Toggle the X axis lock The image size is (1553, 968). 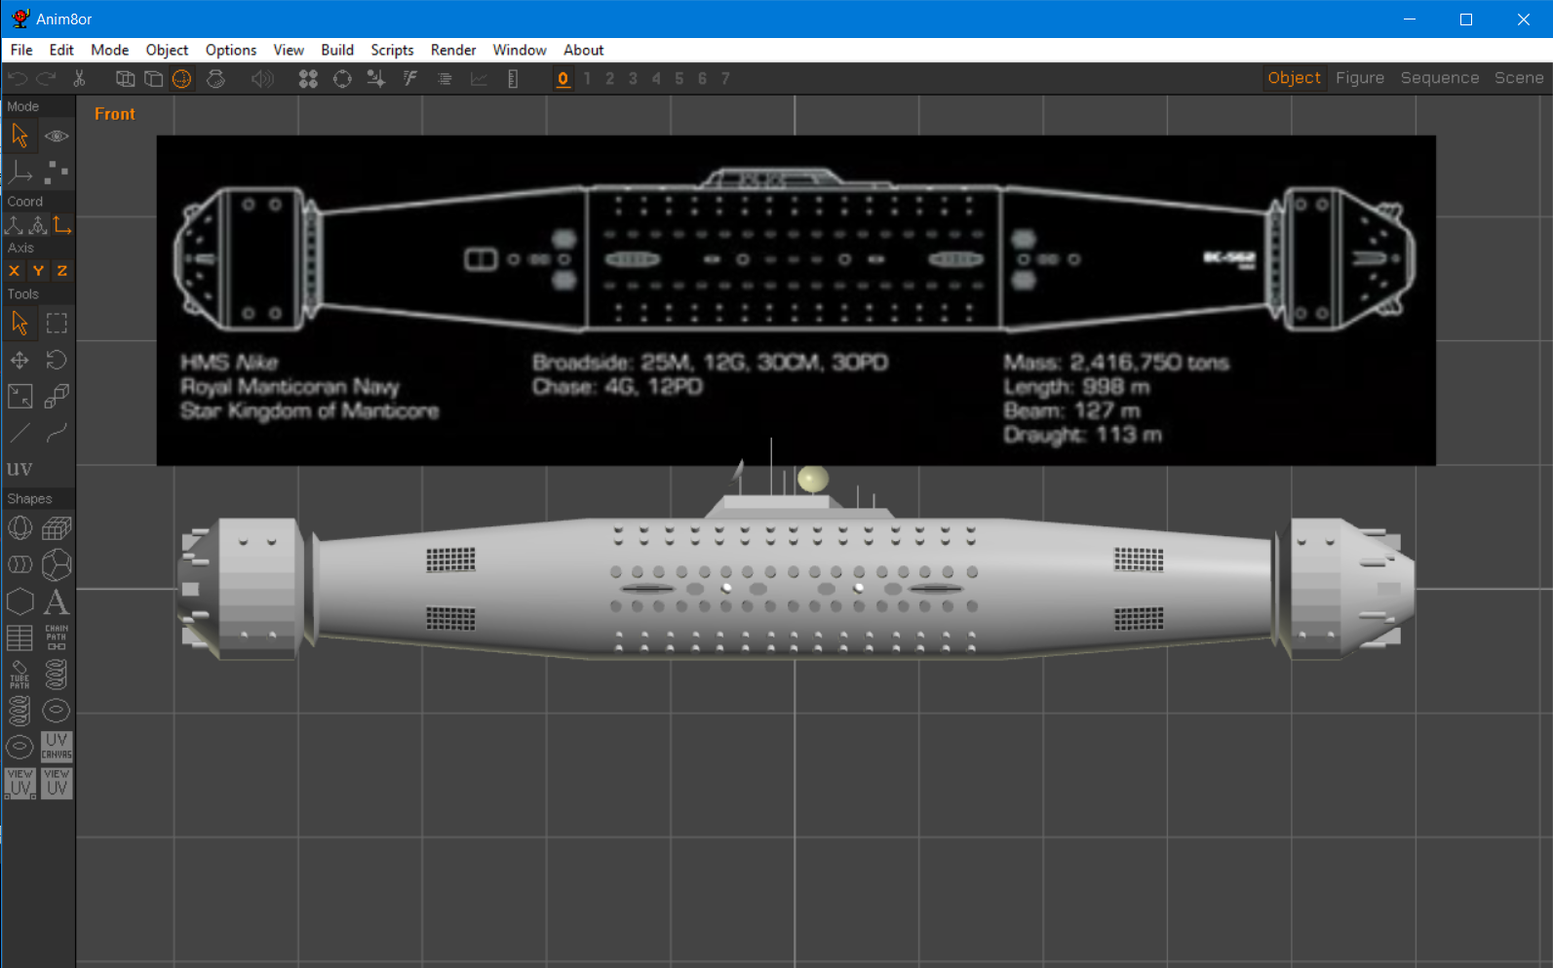(x=14, y=271)
